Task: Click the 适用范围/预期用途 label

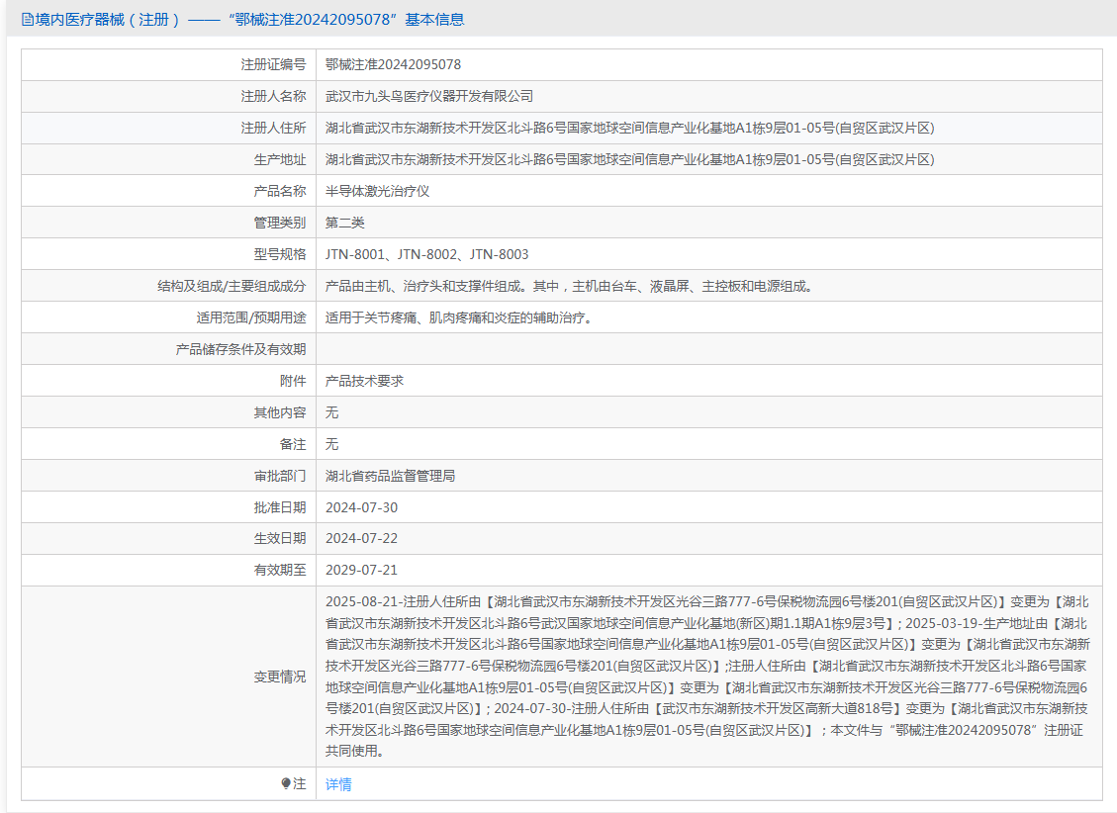Action: click(251, 317)
